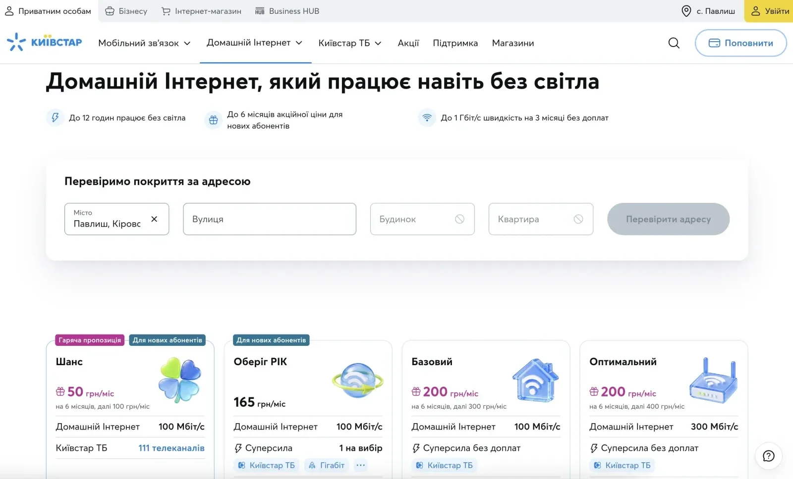This screenshot has width=793, height=479.
Task: Open the Оптимальний tariff title
Action: tap(623, 362)
